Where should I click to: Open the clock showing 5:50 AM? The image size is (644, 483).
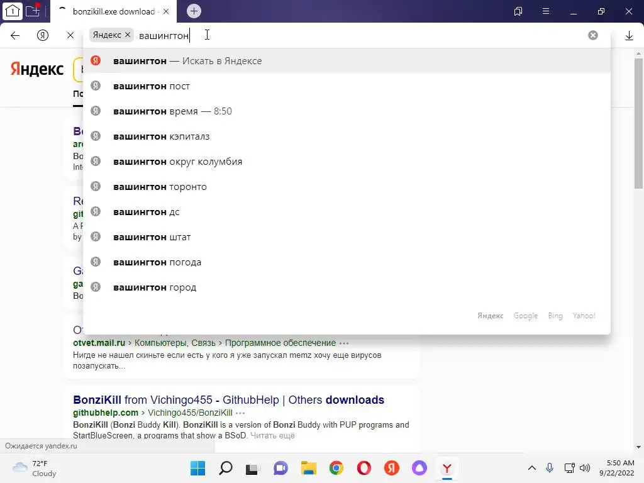click(x=616, y=468)
